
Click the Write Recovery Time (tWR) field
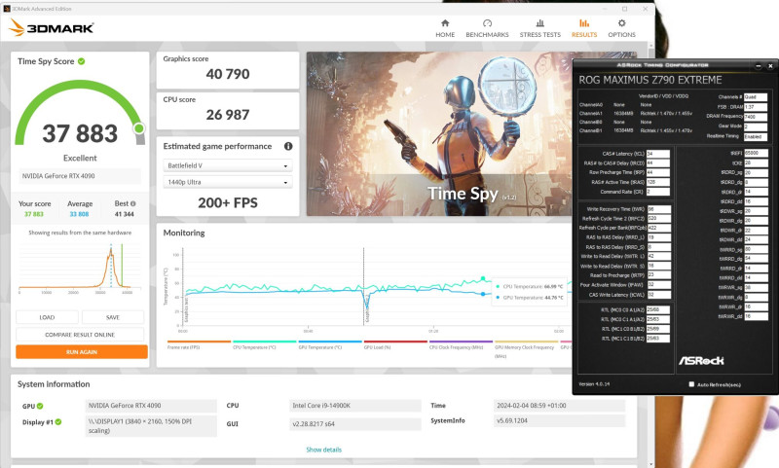pos(659,209)
